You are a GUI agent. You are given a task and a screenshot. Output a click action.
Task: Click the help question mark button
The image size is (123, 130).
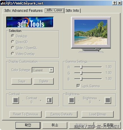tap(115, 3)
